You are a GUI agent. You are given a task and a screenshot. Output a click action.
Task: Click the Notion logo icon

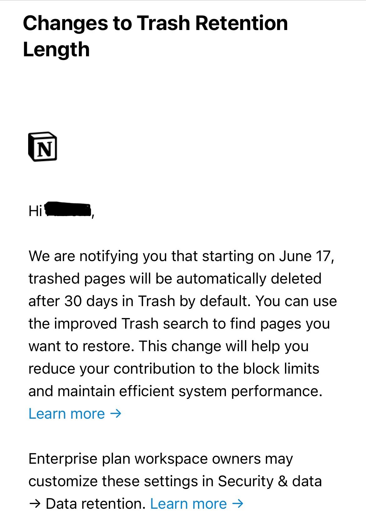43,146
